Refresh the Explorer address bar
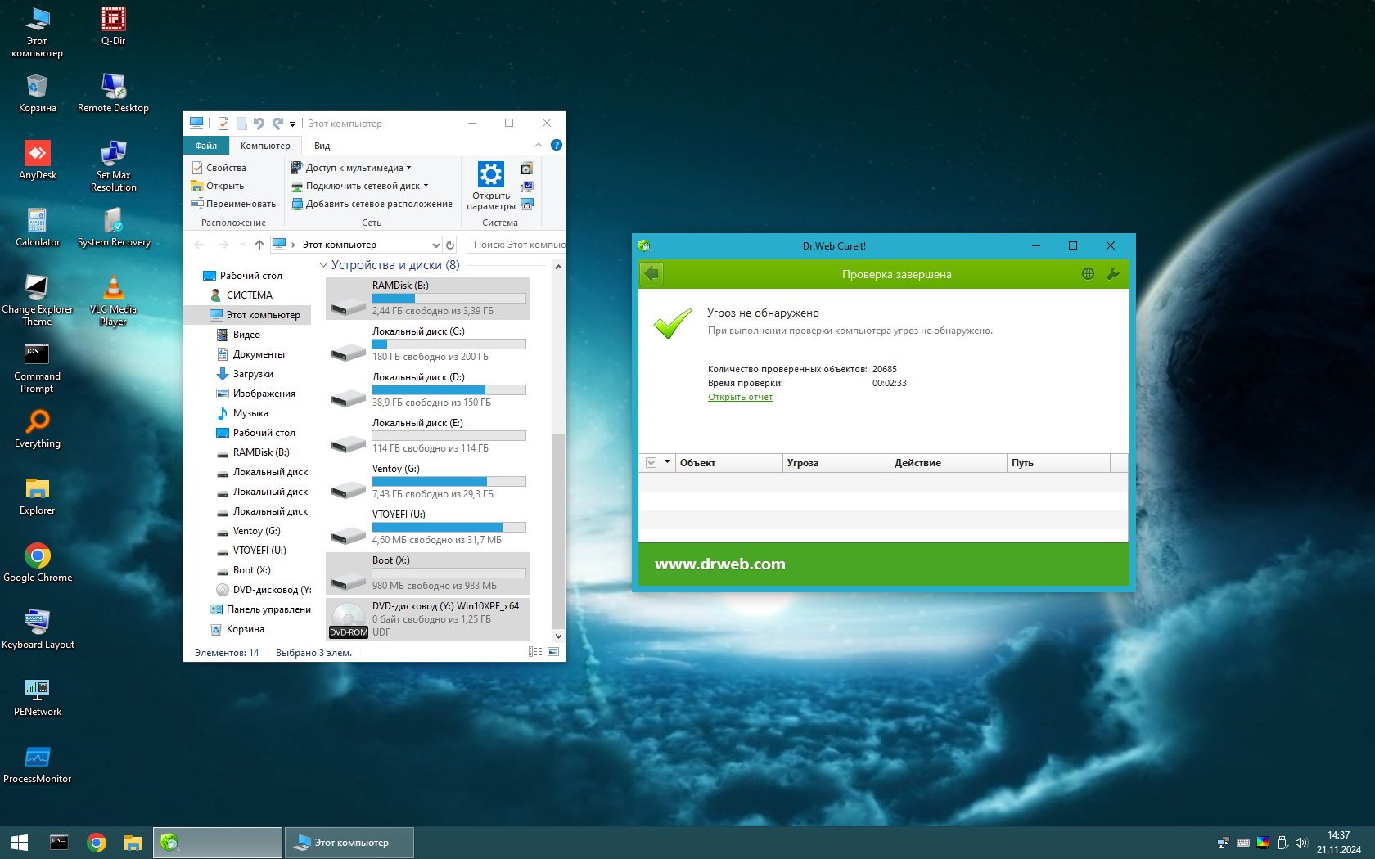1375x859 pixels. [449, 245]
